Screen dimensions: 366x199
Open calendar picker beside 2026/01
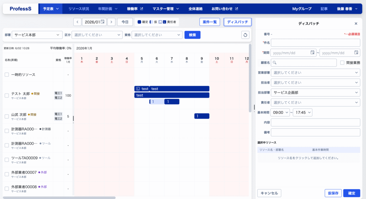(103, 22)
